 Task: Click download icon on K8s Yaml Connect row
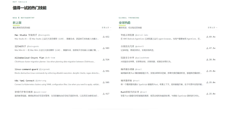pyautogui.click(x=104, y=82)
